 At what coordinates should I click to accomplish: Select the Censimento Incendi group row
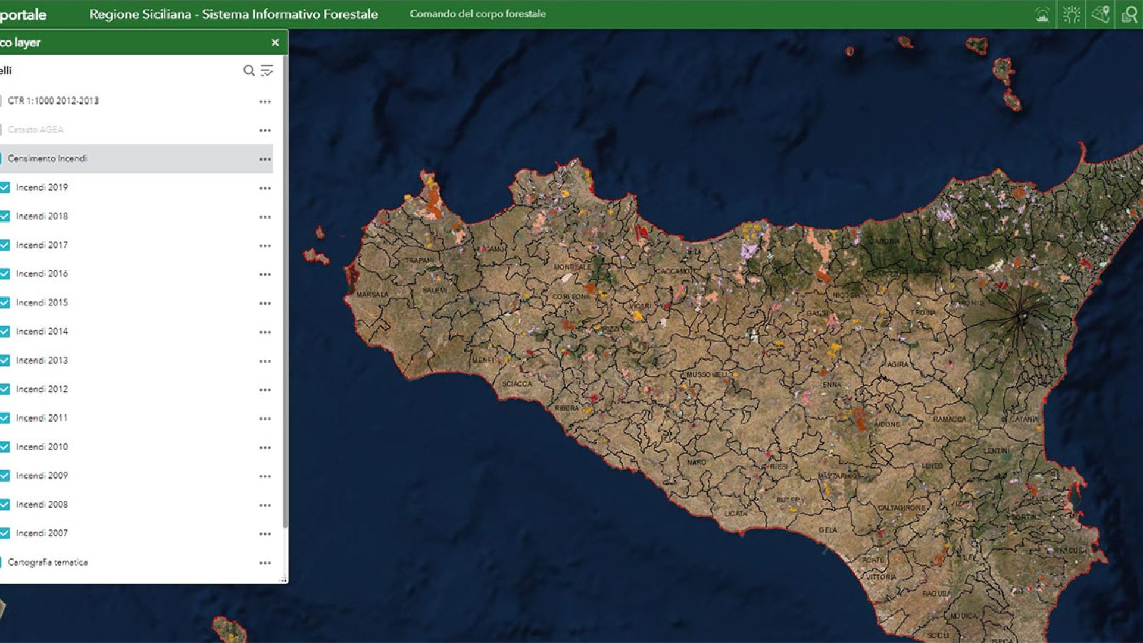pos(136,159)
